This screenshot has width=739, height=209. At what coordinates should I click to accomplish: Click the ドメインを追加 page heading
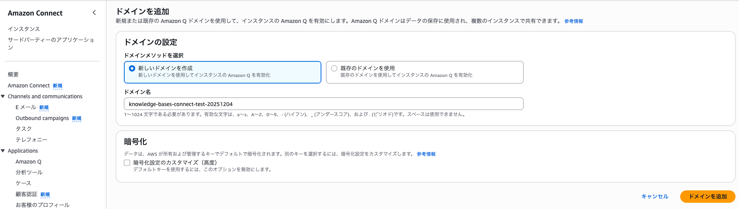[142, 11]
